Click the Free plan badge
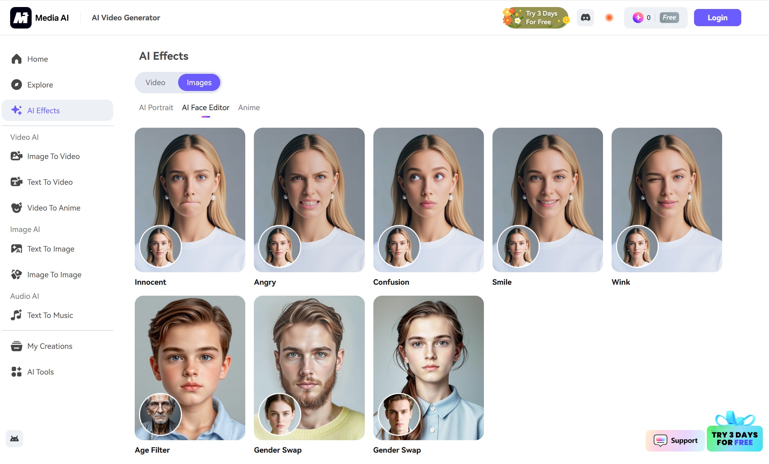Screen dimensions: 769x464 [x=669, y=18]
